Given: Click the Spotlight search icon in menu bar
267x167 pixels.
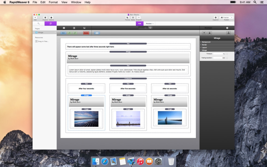Looking at the screenshot, I should coord(255,2).
